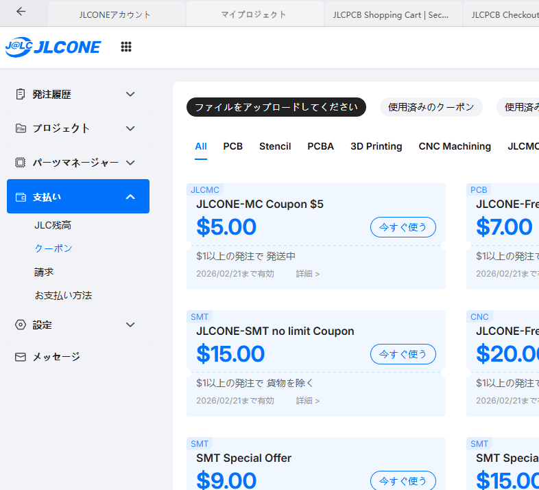This screenshot has width=539, height=490.
Task: Expand the 設定 section chevron
Action: (130, 325)
